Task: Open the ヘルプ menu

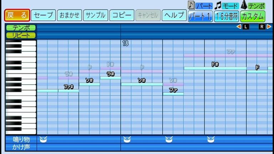Action: click(x=174, y=15)
